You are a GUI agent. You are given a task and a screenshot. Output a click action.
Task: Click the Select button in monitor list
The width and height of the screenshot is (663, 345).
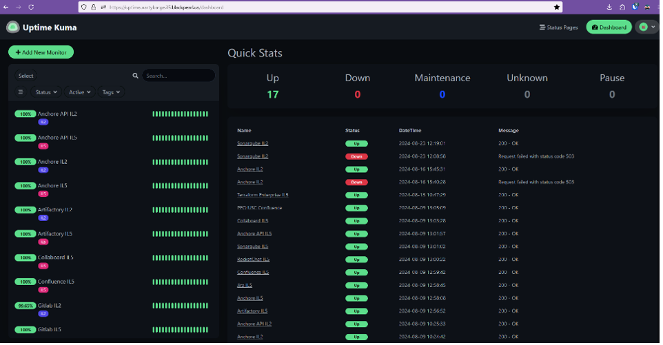[x=25, y=76]
